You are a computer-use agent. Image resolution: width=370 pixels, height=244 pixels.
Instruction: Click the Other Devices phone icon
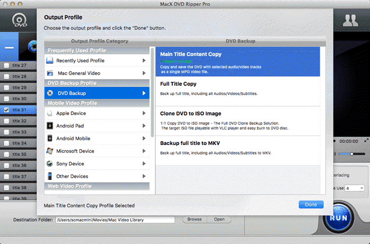[x=50, y=176]
